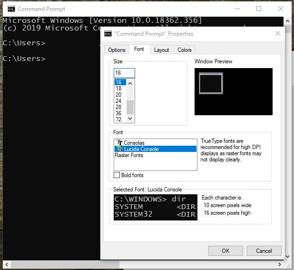The image size is (294, 270).
Task: Click the selected font sample preview
Action: [x=156, y=207]
